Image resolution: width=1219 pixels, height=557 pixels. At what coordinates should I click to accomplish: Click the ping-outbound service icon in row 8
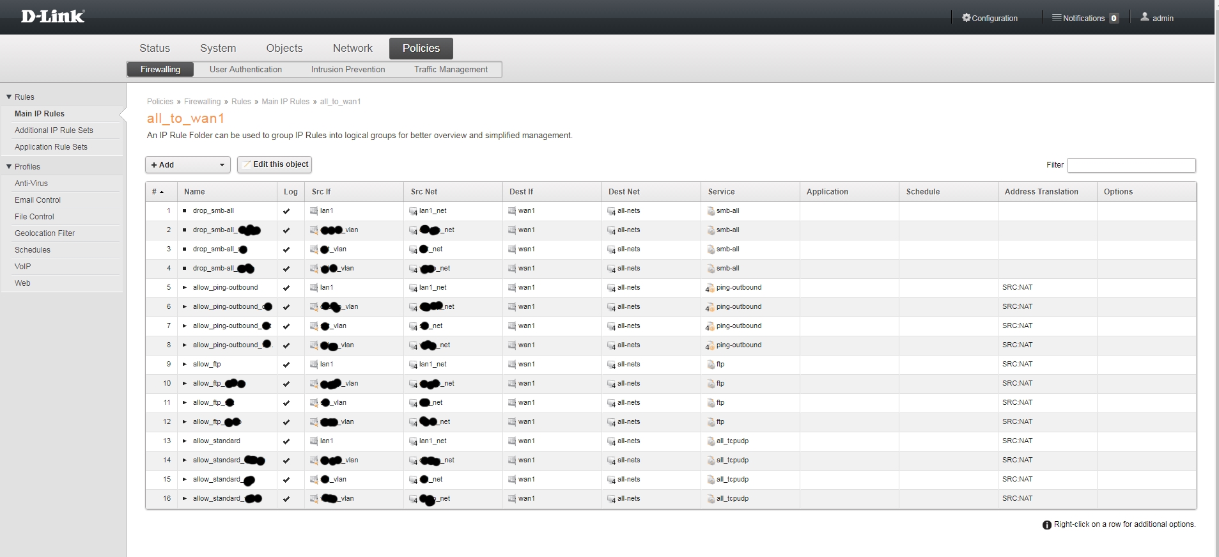click(710, 345)
